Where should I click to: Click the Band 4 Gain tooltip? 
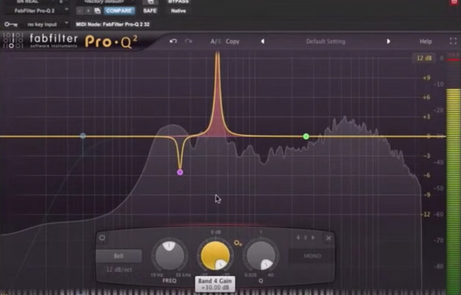click(215, 284)
